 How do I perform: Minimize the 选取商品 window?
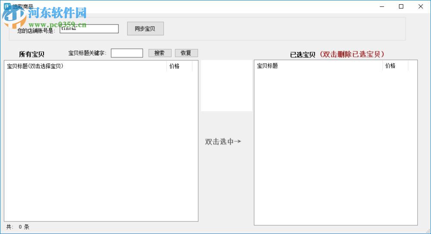point(382,6)
